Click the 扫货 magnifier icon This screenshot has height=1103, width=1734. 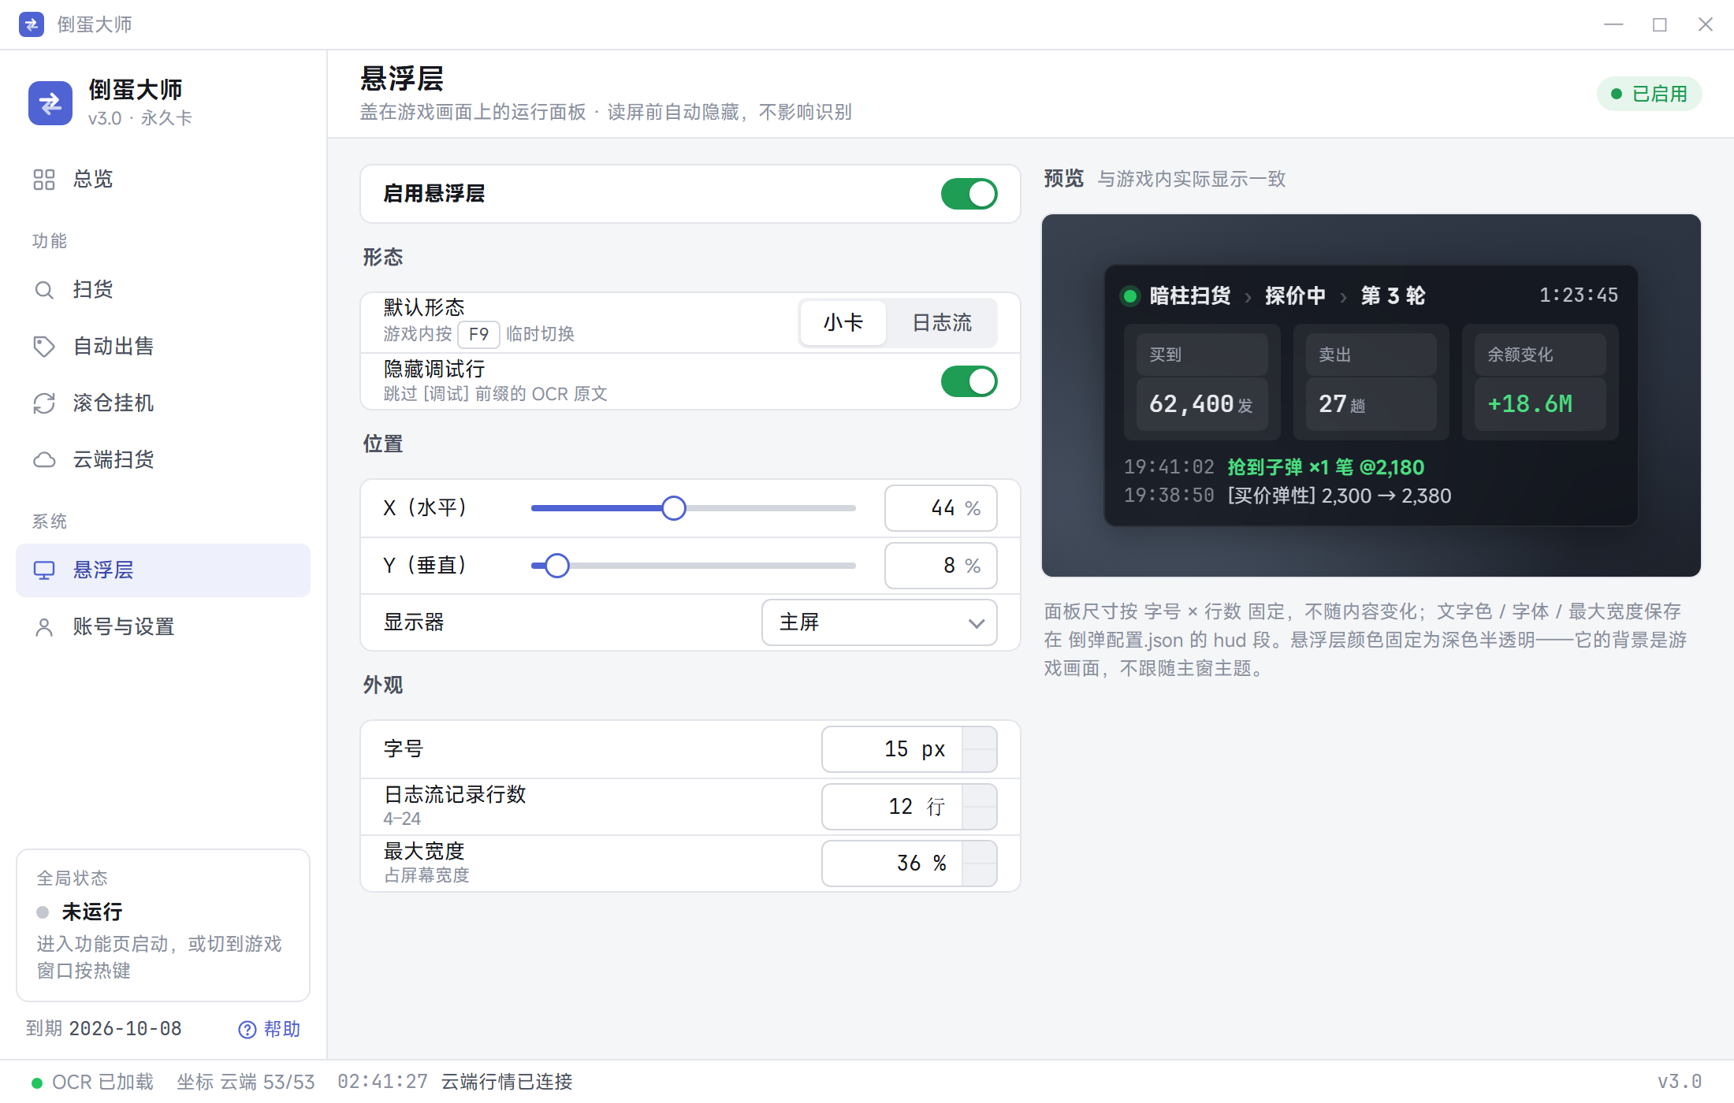point(44,290)
